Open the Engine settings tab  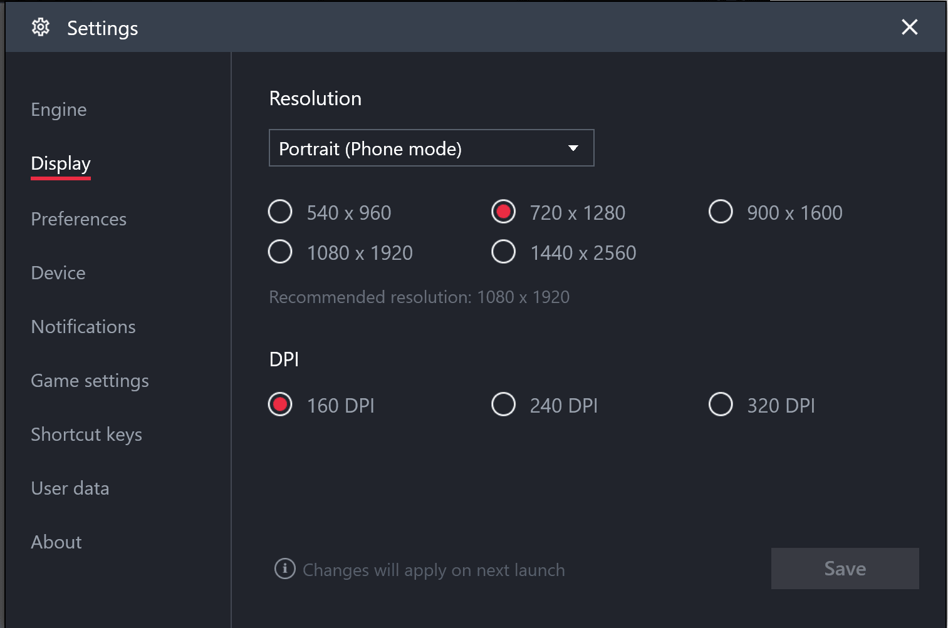coord(59,110)
